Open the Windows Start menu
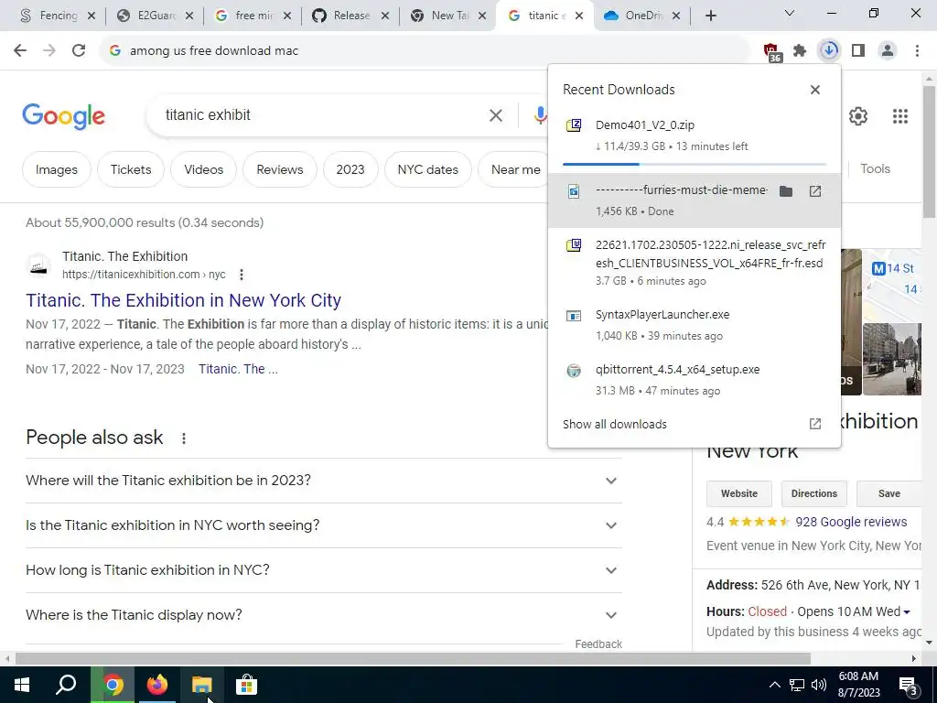 pos(22,685)
